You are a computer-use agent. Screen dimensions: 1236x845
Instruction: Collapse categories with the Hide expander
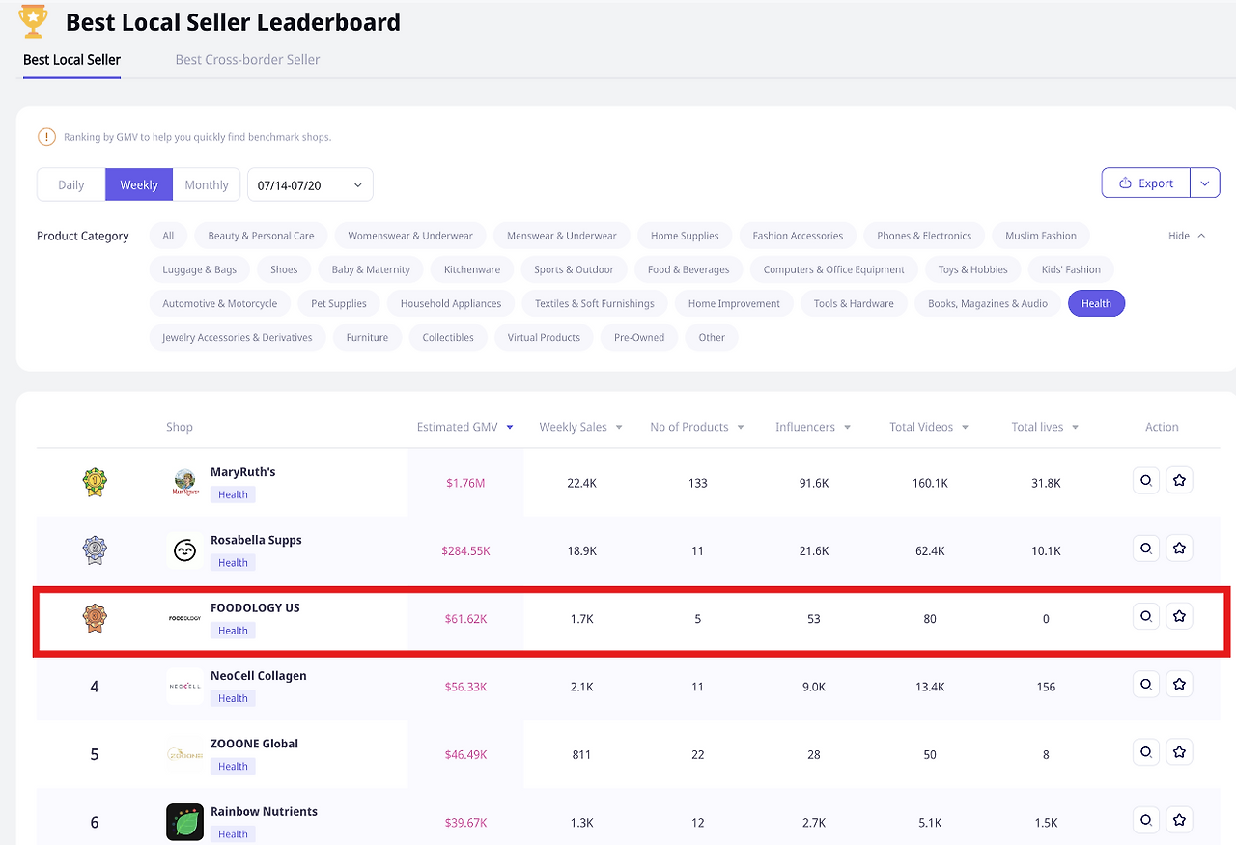[1187, 236]
